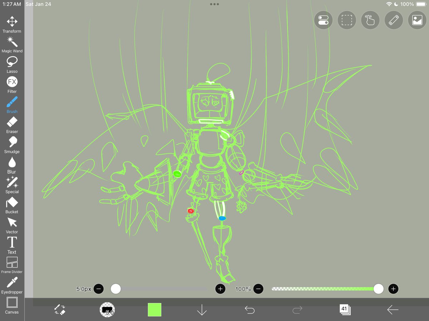Open the layers panel showing 41

pyautogui.click(x=345, y=310)
